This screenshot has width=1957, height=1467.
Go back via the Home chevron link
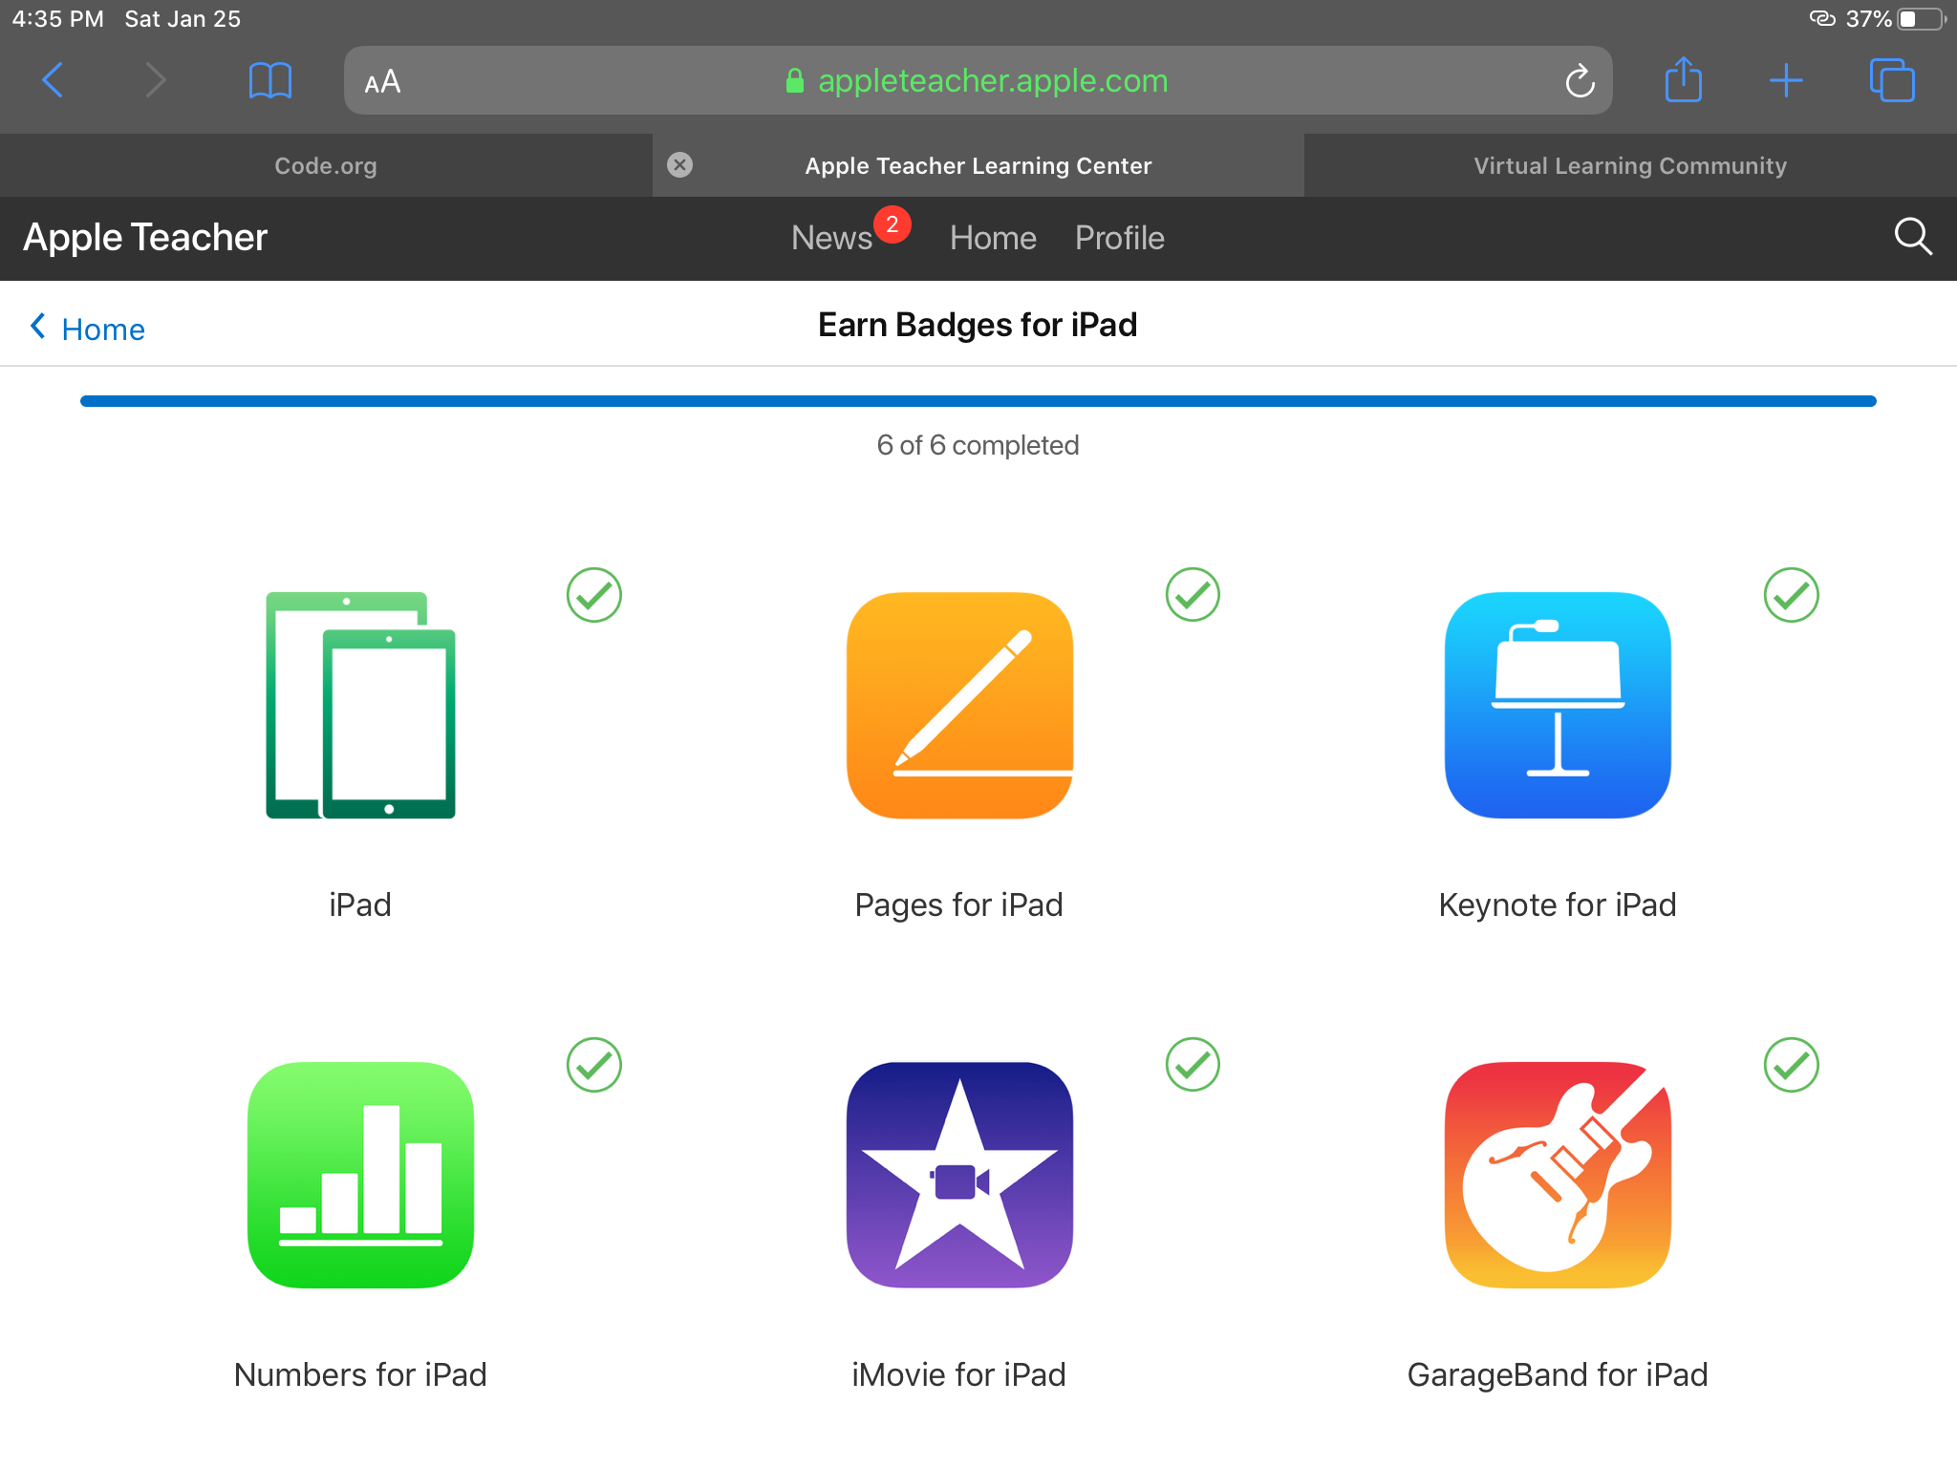click(x=88, y=329)
